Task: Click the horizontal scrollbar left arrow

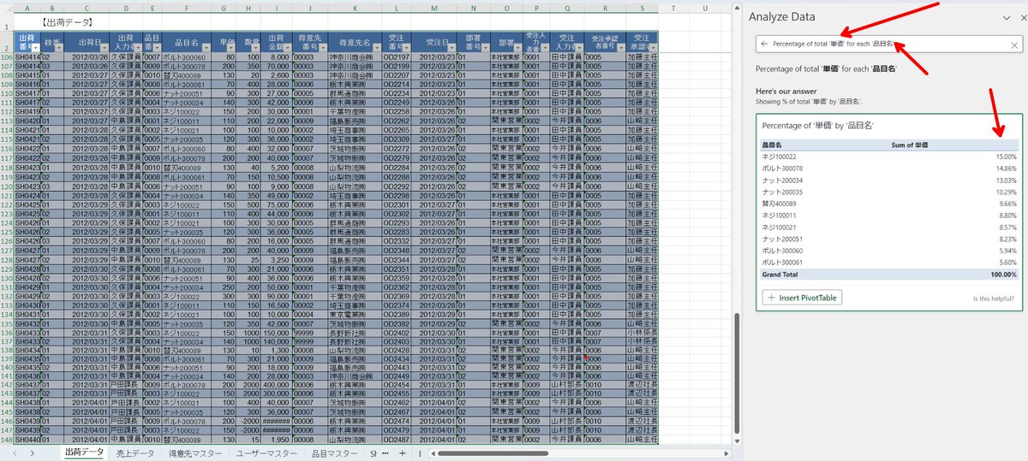Action: pyautogui.click(x=433, y=452)
